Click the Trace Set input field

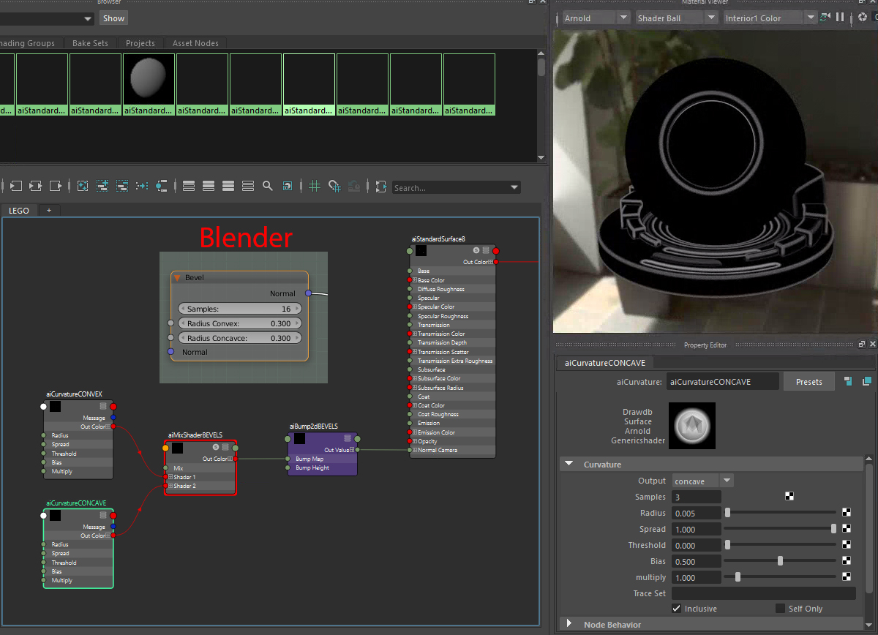click(x=763, y=593)
